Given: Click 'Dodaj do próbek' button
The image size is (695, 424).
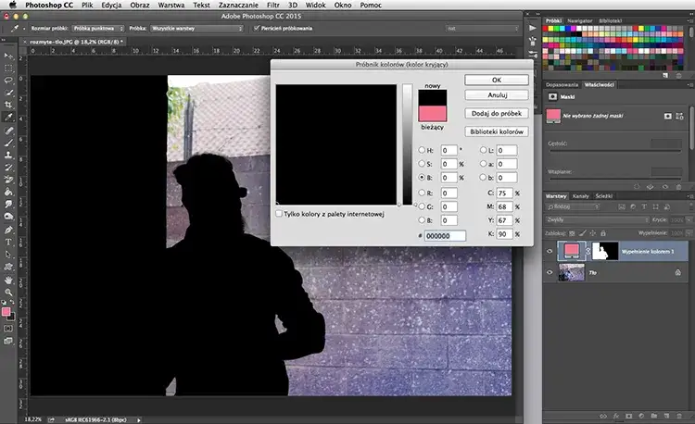Looking at the screenshot, I should (x=498, y=113).
